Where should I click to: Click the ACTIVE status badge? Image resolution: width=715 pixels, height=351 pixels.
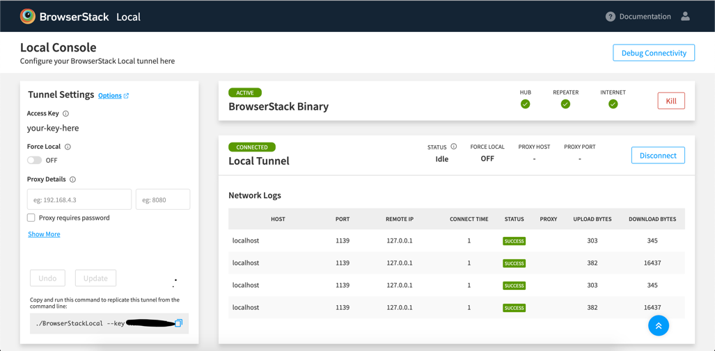pyautogui.click(x=245, y=93)
